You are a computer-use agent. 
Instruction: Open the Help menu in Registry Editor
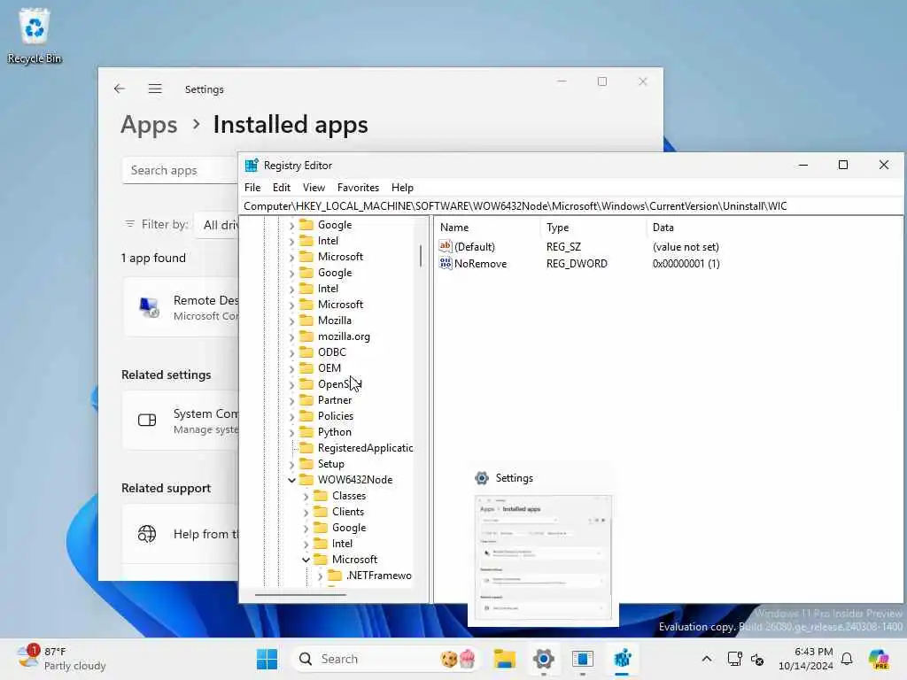point(402,188)
